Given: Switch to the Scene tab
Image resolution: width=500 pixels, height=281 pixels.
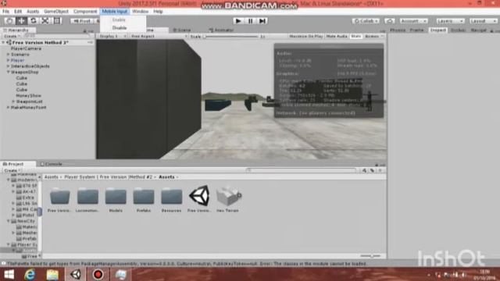Looking at the screenshot, I should tap(181, 30).
